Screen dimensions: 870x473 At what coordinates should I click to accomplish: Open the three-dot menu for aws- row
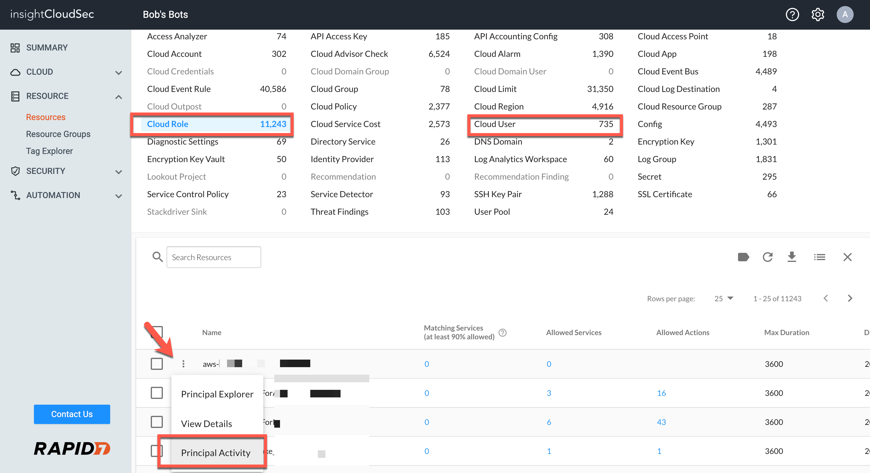pos(183,364)
